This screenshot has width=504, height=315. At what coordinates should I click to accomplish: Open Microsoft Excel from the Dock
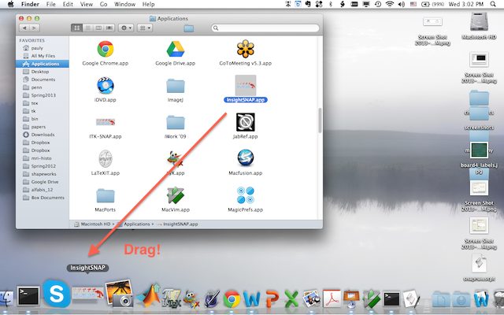tap(292, 298)
